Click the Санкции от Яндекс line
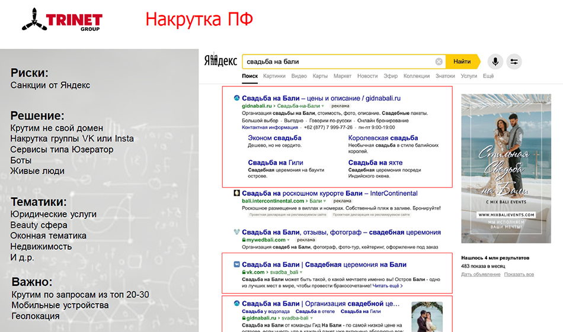The width and height of the screenshot is (563, 332). click(50, 85)
